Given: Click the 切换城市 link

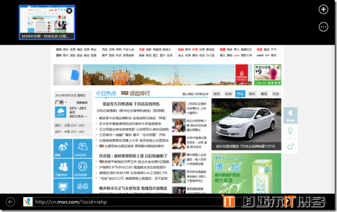Looking at the screenshot, I should (x=82, y=103).
